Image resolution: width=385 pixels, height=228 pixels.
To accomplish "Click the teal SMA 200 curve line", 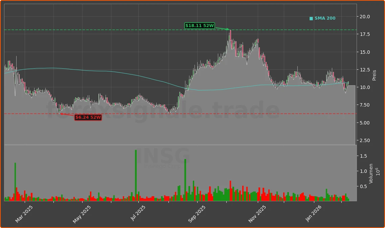I will click(101, 70).
